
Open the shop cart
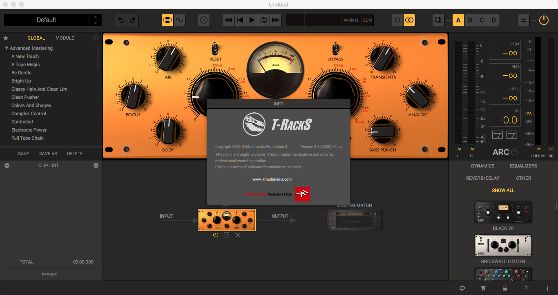pos(484,288)
